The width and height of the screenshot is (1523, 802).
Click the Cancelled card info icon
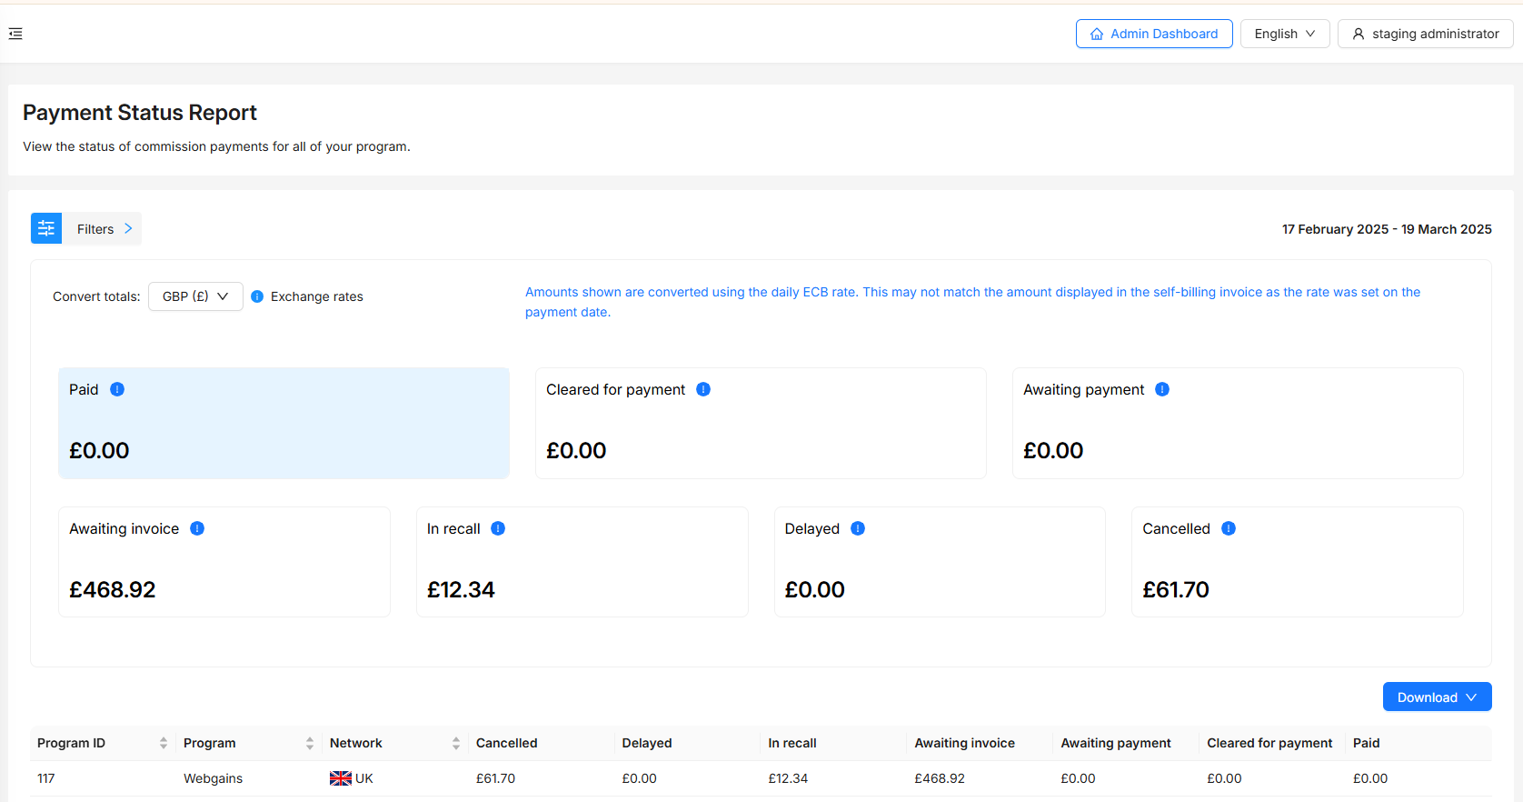(x=1229, y=528)
